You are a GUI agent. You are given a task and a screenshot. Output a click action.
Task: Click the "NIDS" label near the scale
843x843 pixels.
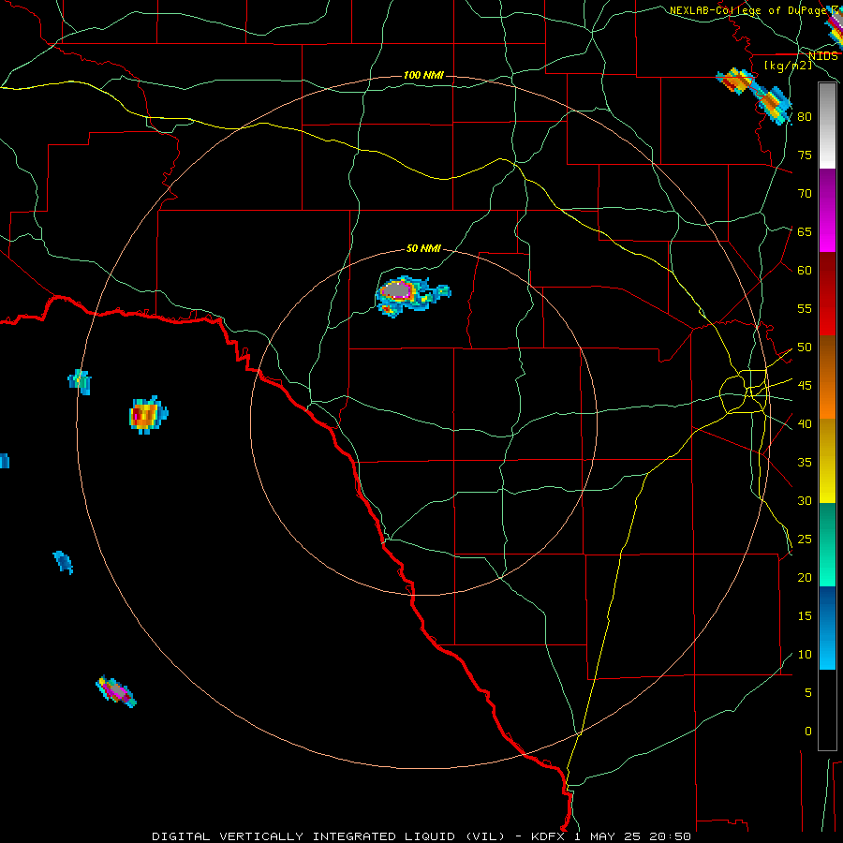point(822,56)
